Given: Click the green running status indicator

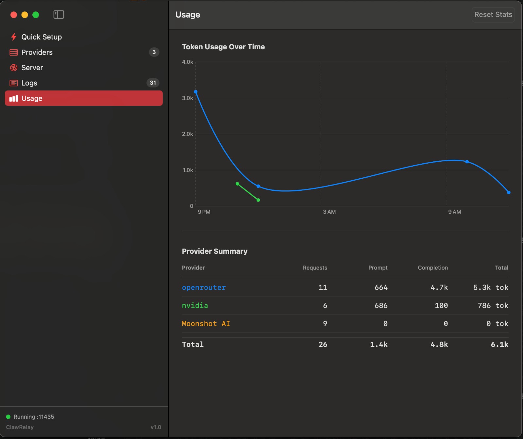Looking at the screenshot, I should click(8, 417).
